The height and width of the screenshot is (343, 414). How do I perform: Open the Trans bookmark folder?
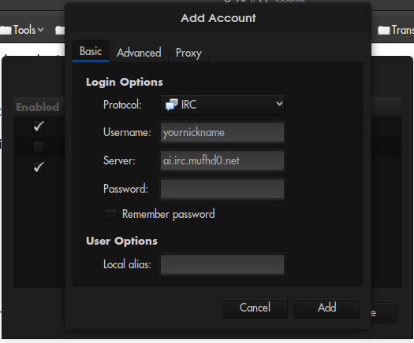(396, 30)
